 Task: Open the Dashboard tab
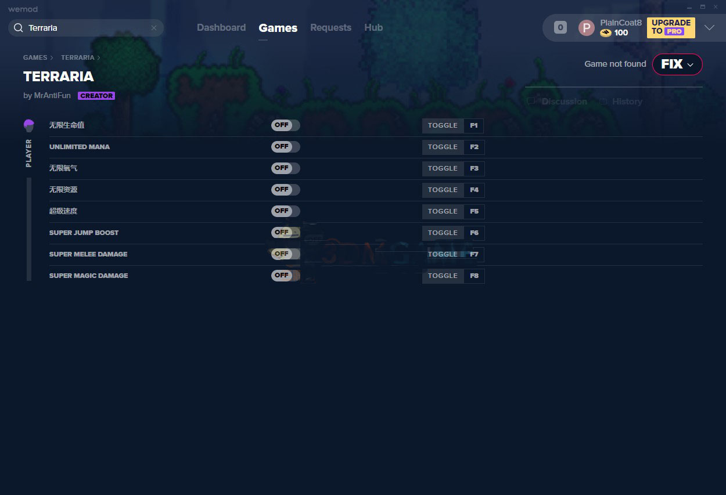[221, 28]
